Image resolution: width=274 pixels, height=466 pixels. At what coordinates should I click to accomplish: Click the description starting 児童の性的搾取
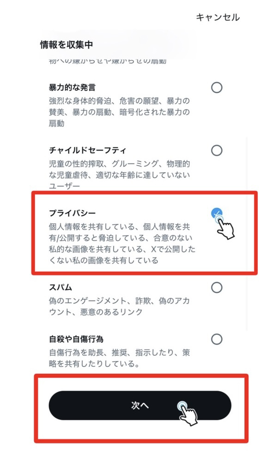point(119,175)
